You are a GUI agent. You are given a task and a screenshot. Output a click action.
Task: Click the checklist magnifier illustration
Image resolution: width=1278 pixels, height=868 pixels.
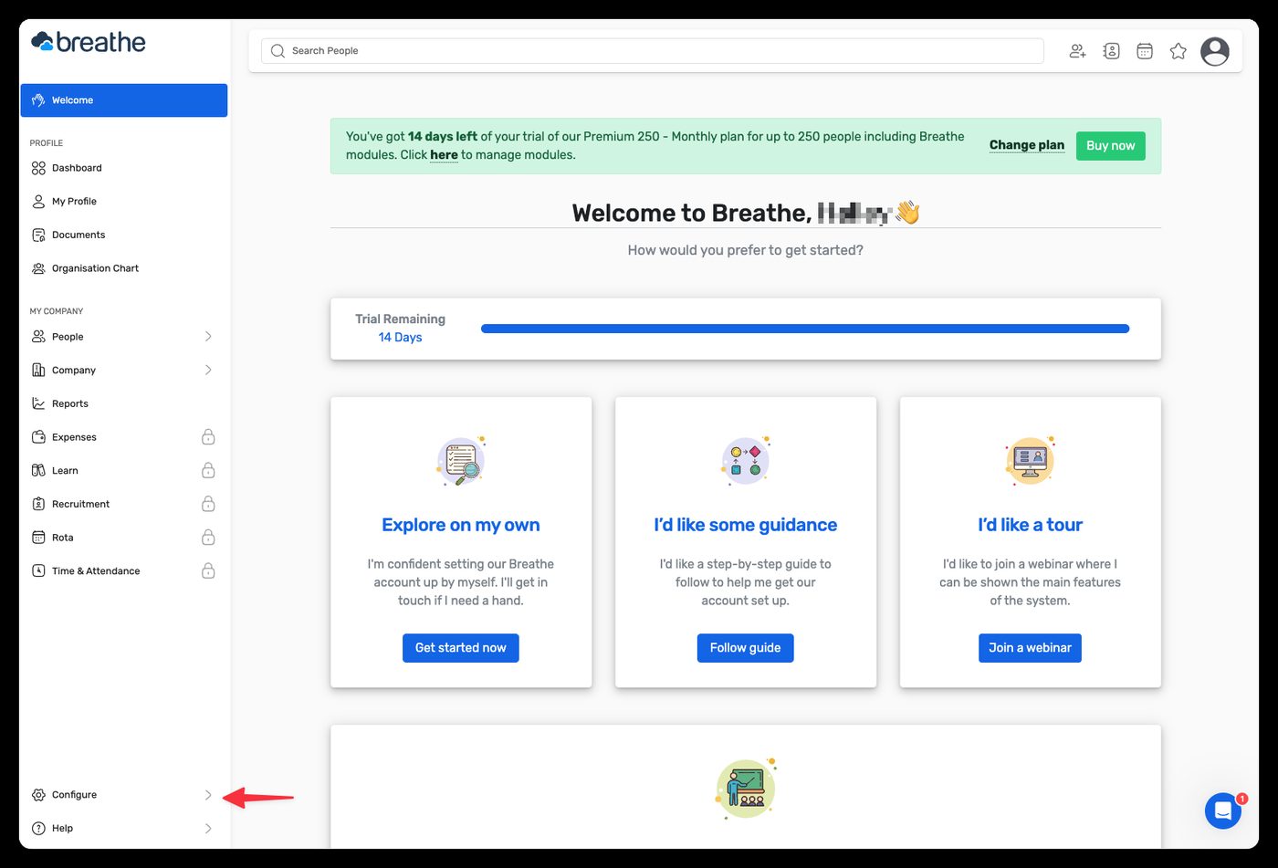coord(461,461)
